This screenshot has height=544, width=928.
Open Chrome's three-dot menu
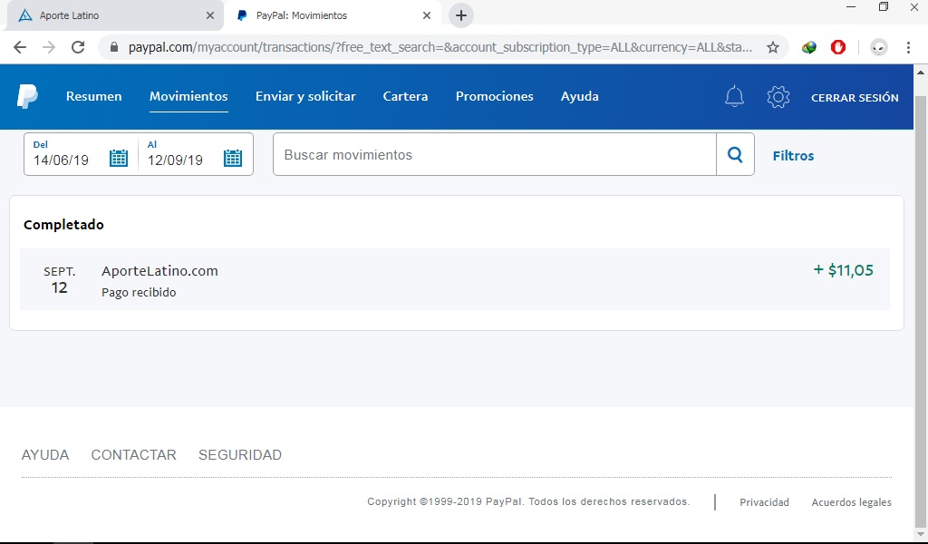[x=908, y=47]
